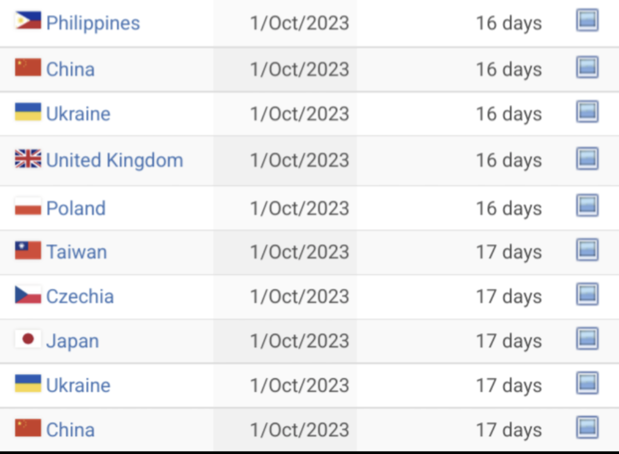Select 17 days cell in Japan row
619x454 pixels.
(509, 341)
